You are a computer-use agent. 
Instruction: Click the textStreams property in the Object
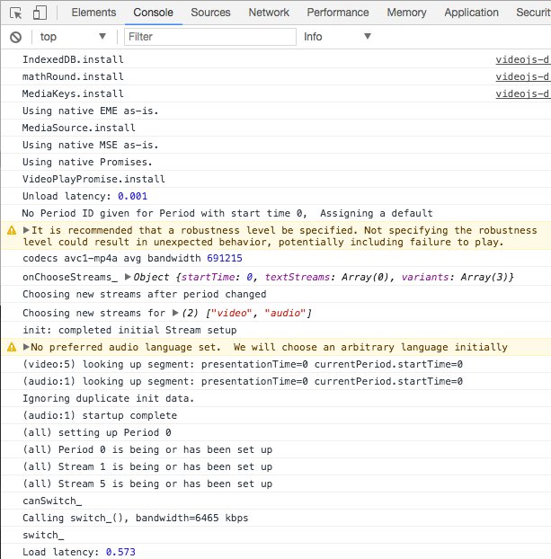[x=298, y=277]
